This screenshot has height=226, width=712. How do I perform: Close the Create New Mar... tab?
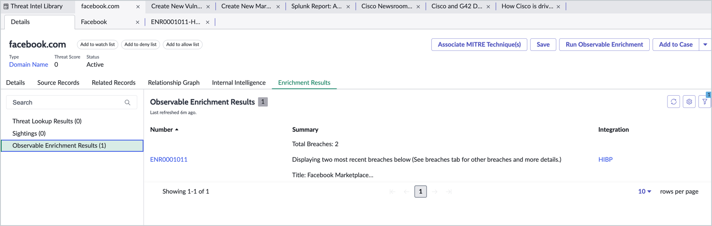coord(278,7)
